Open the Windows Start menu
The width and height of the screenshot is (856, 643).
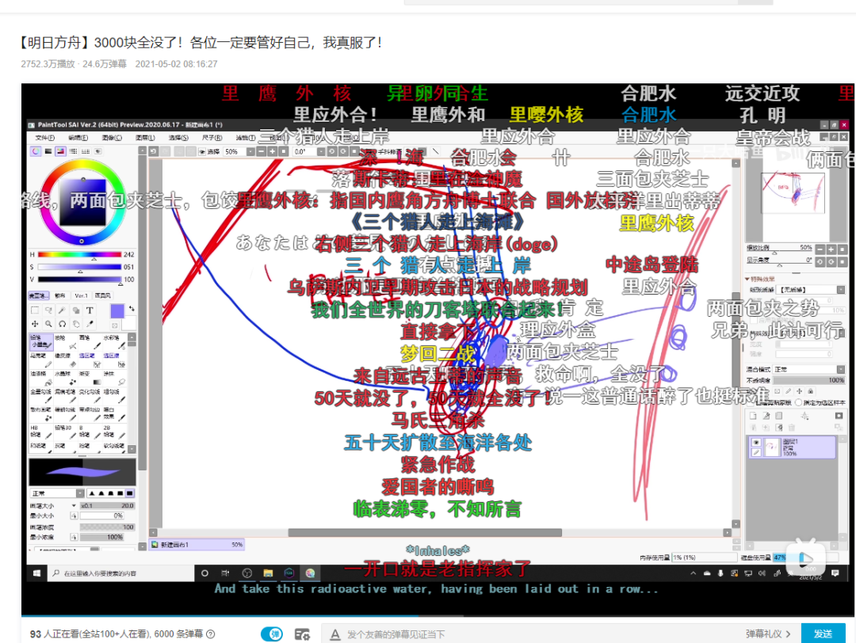click(36, 573)
